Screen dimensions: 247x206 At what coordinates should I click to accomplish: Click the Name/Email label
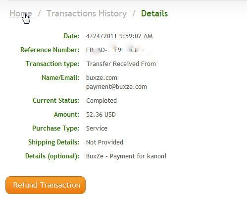60,77
